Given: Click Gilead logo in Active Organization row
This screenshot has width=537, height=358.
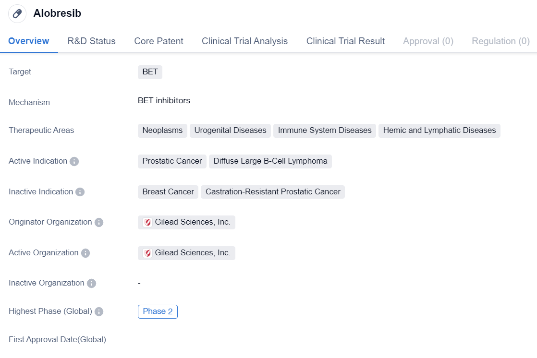Looking at the screenshot, I should tap(147, 253).
